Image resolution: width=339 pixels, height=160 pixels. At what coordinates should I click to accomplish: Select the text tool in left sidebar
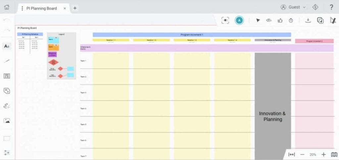point(7,46)
